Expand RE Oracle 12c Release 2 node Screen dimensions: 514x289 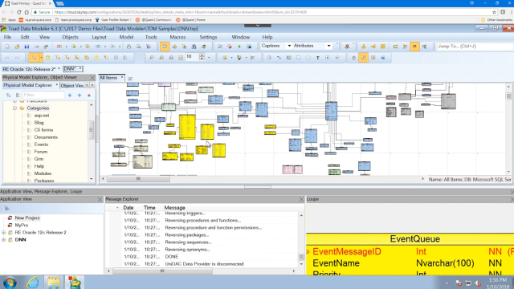[x=3, y=232]
